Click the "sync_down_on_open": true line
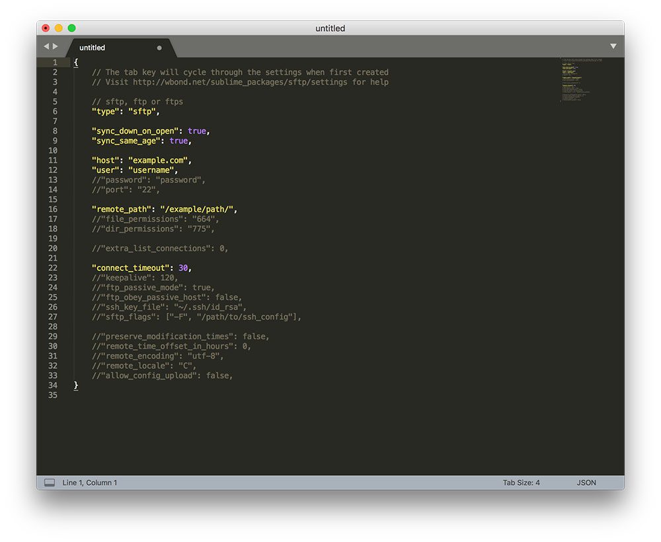Screen dimensions: 661x542 [x=151, y=131]
